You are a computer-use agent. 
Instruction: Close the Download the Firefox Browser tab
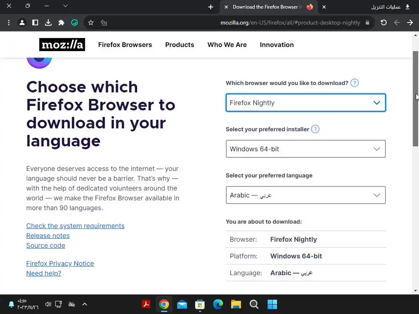point(226,7)
